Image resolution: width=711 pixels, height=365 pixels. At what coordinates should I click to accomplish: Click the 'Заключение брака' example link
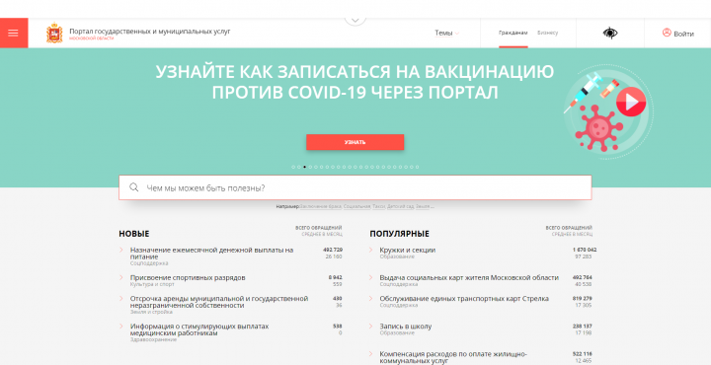(x=321, y=206)
